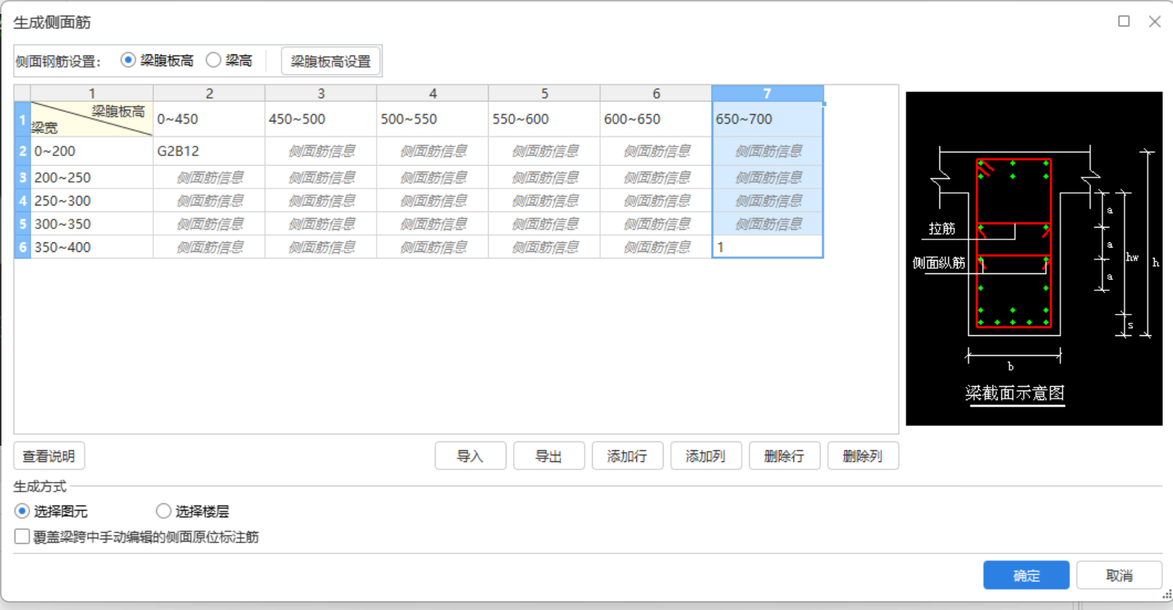The height and width of the screenshot is (610, 1173).
Task: Select row header 4
Action: 22,200
